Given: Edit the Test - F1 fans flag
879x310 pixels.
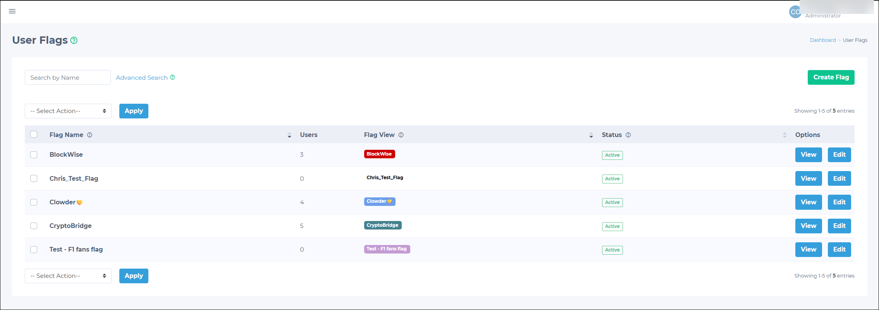Looking at the screenshot, I should pyautogui.click(x=839, y=250).
